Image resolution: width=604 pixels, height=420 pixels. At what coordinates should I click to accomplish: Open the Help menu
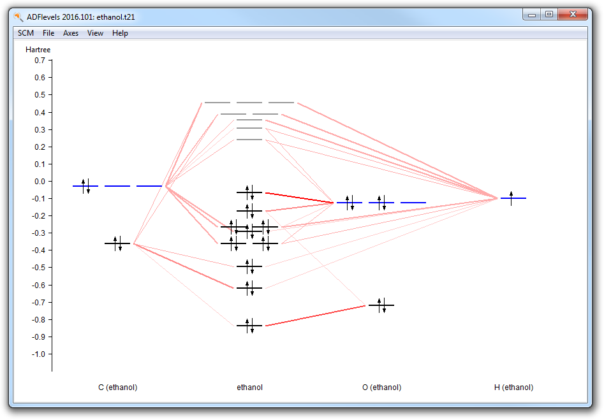pos(120,33)
